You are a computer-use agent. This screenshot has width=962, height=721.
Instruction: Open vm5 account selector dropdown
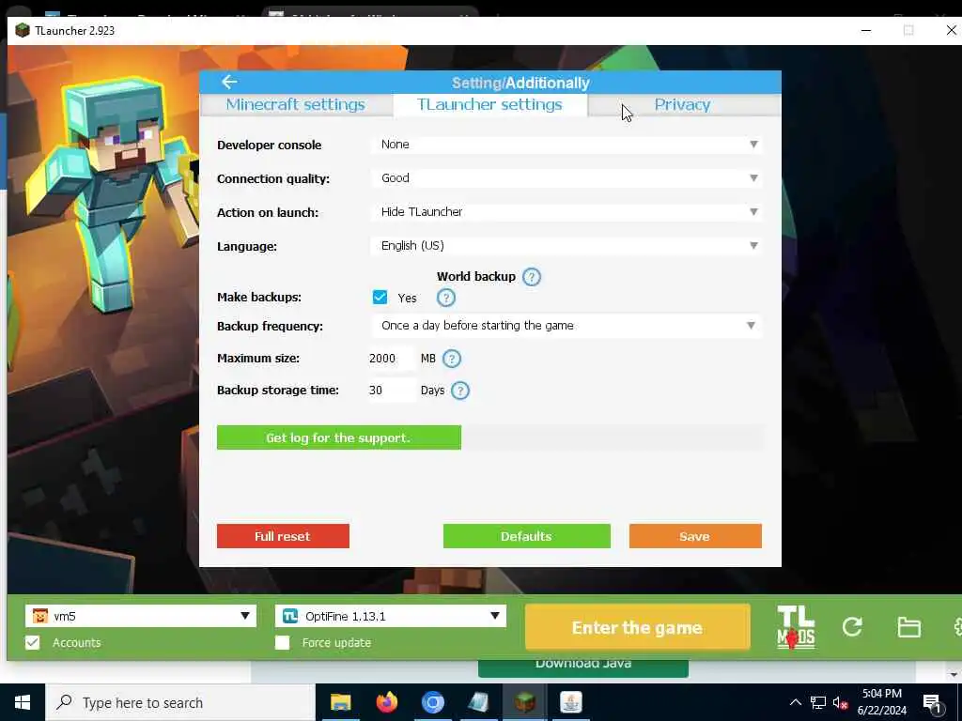coord(141,616)
